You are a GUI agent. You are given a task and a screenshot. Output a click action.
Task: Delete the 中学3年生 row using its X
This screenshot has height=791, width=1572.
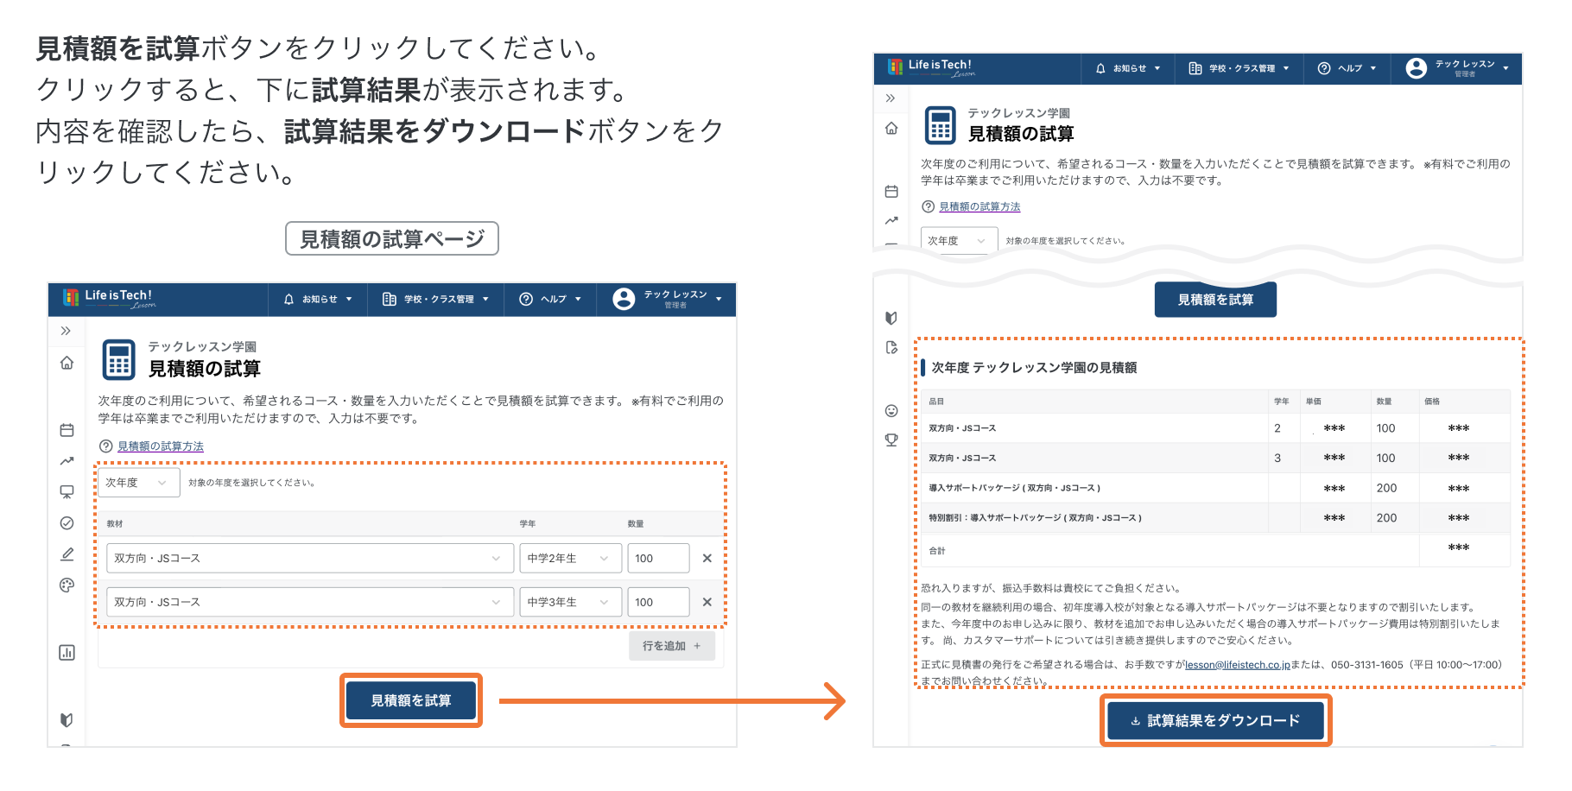[x=707, y=603]
